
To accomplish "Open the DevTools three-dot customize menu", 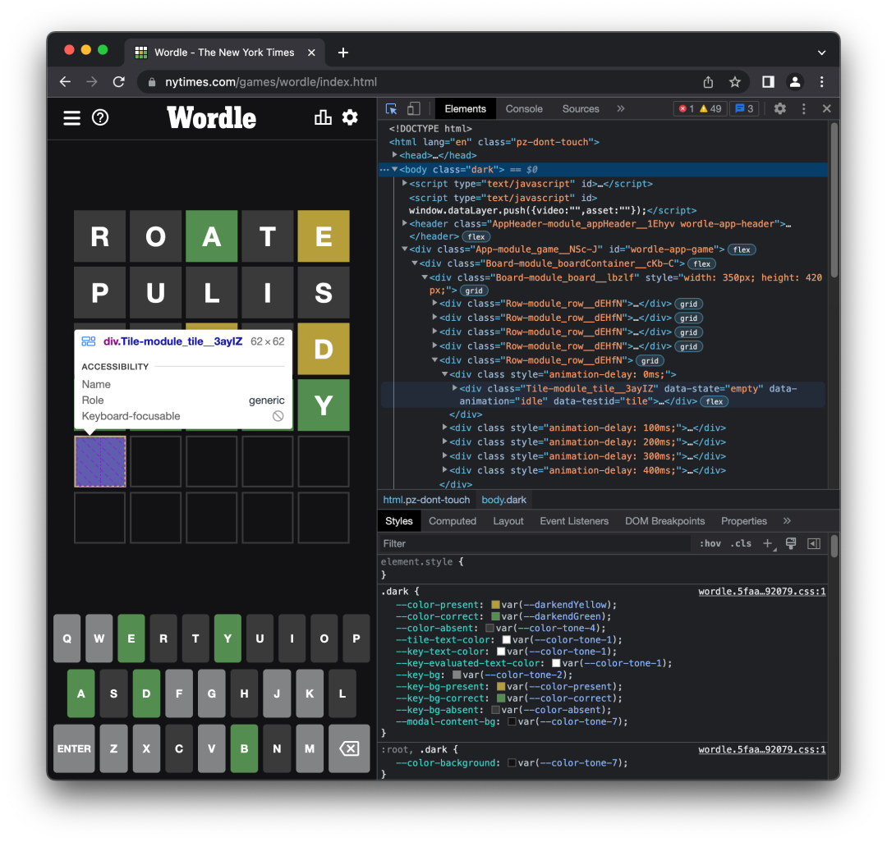I will (x=804, y=108).
